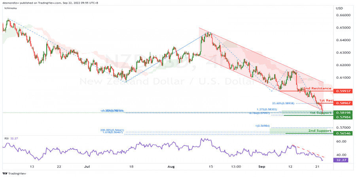The width and height of the screenshot is (356, 177).
Task: Click the 1st Resistance annotation label
Action: click(x=326, y=100)
